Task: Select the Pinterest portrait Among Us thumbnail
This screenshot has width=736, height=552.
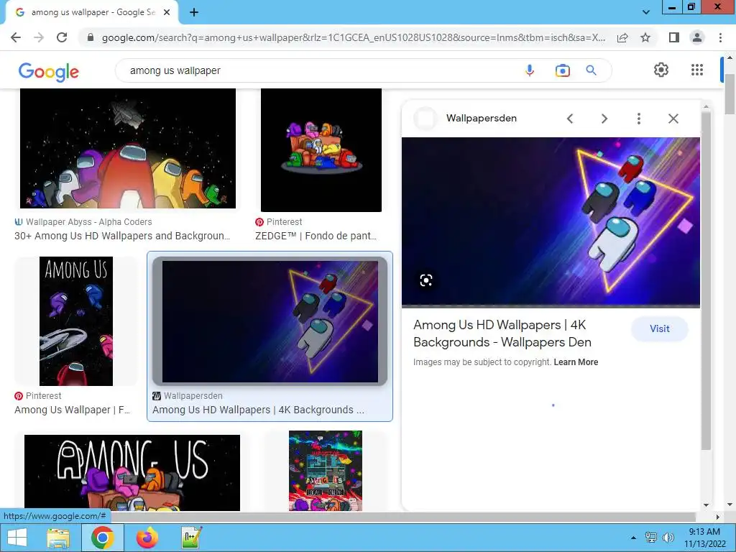Action: [x=76, y=321]
